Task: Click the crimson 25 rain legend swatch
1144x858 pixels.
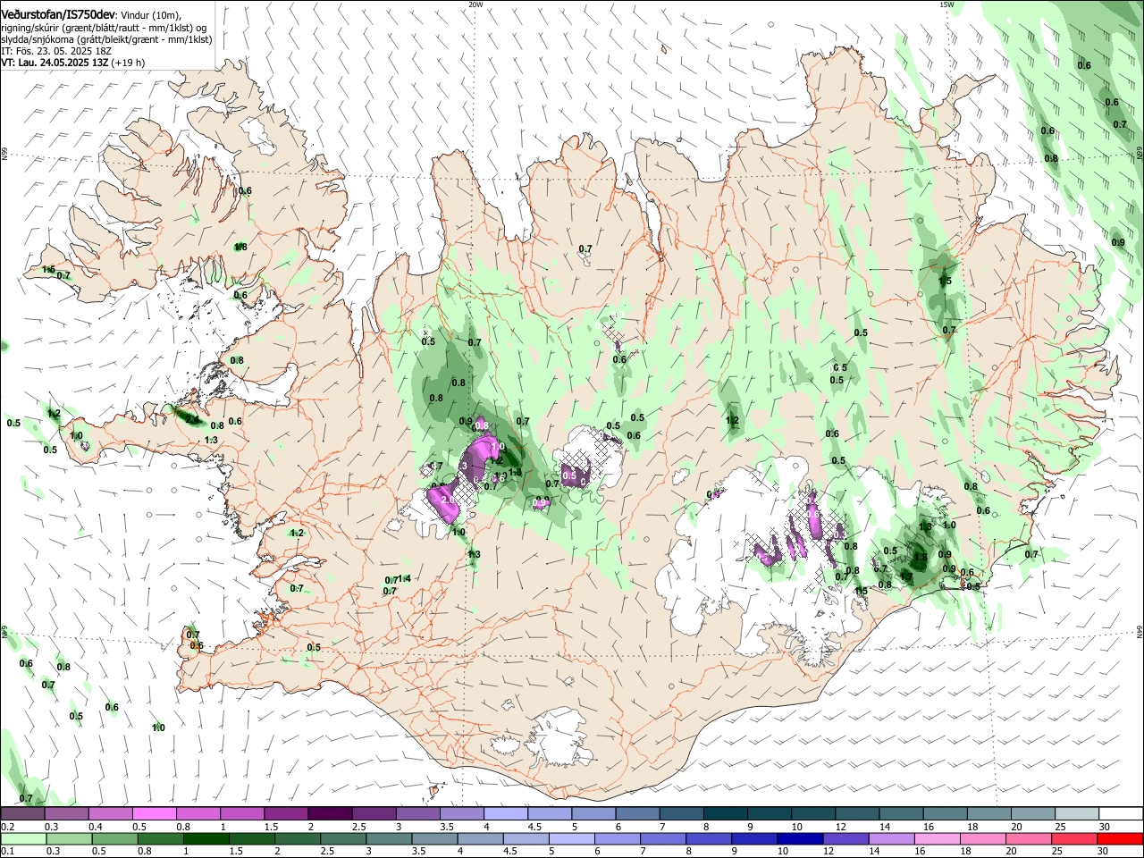Action: 1074,839
